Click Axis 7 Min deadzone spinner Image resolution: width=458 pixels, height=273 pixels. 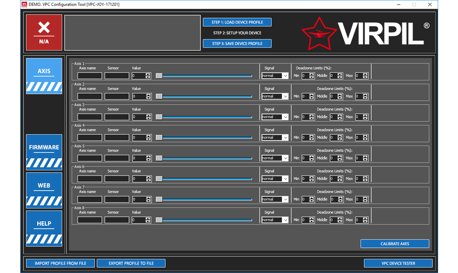(308, 199)
